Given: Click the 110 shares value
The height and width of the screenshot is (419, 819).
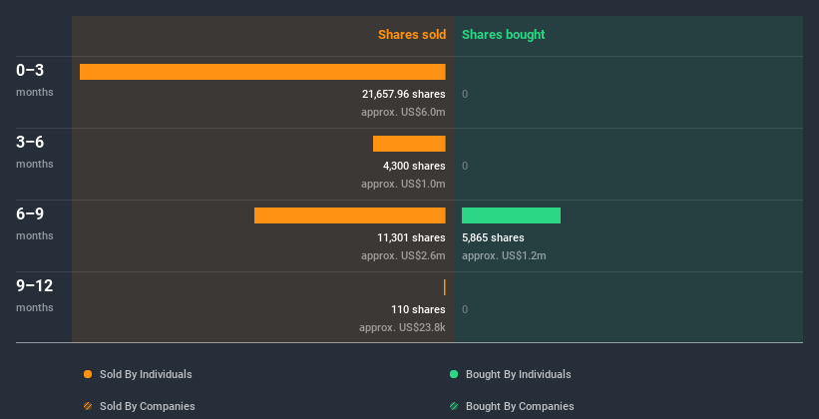Looking at the screenshot, I should [418, 309].
